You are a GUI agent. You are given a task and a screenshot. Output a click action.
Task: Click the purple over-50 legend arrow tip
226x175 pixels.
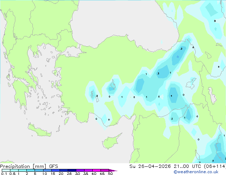pos(113,170)
